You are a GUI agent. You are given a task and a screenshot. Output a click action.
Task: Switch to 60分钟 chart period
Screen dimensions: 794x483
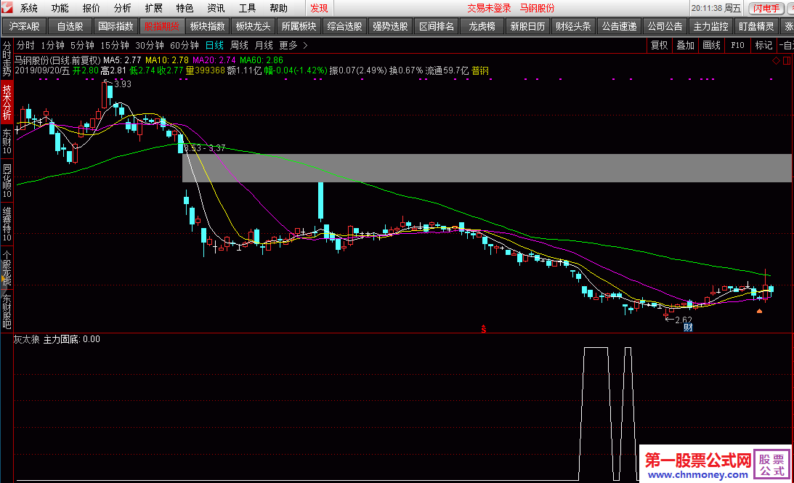pyautogui.click(x=185, y=45)
